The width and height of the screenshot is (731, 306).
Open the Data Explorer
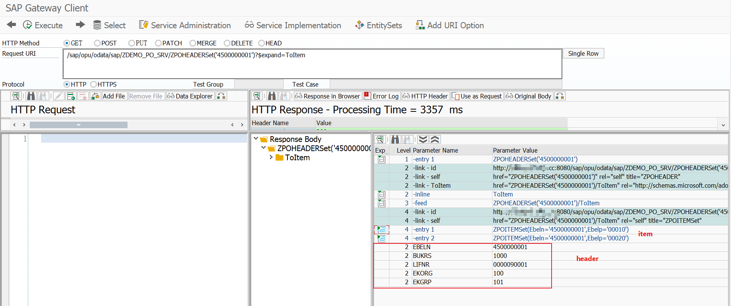coord(190,96)
